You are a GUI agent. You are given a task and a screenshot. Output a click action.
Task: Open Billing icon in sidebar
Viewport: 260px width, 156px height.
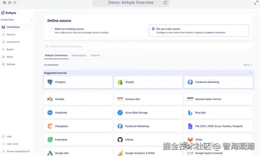[3, 57]
